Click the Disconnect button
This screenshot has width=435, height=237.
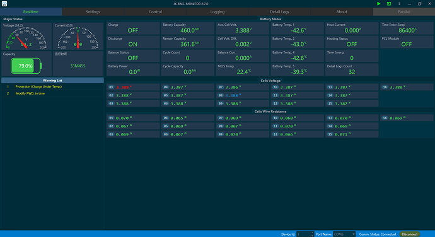(410, 234)
